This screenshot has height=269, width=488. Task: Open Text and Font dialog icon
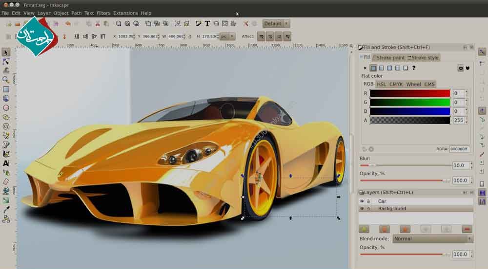[x=207, y=23]
